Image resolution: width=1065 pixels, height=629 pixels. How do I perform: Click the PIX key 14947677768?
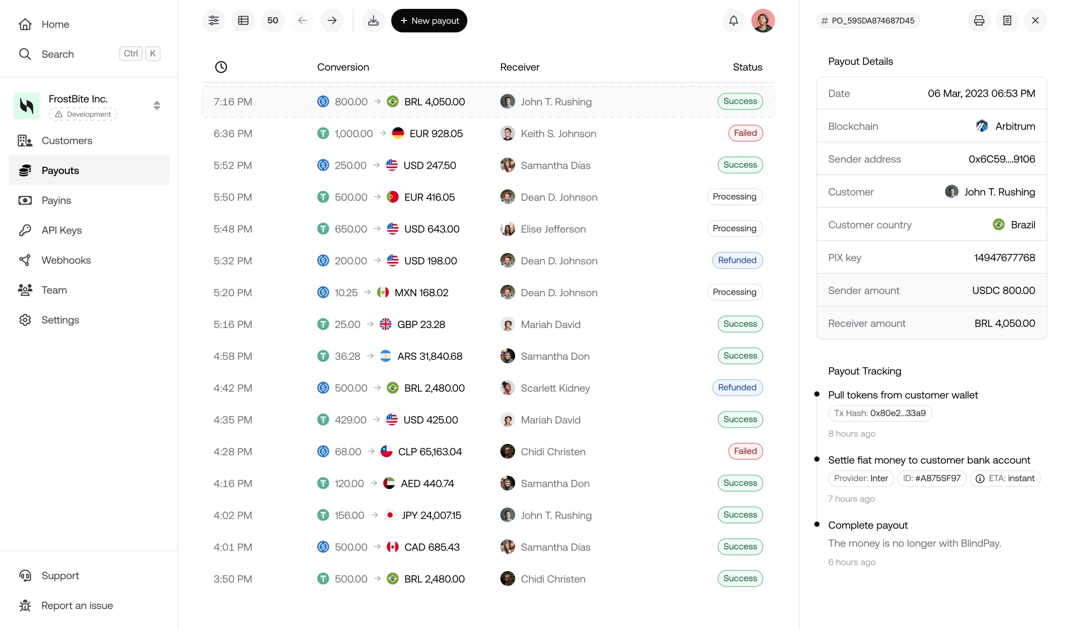click(1005, 257)
